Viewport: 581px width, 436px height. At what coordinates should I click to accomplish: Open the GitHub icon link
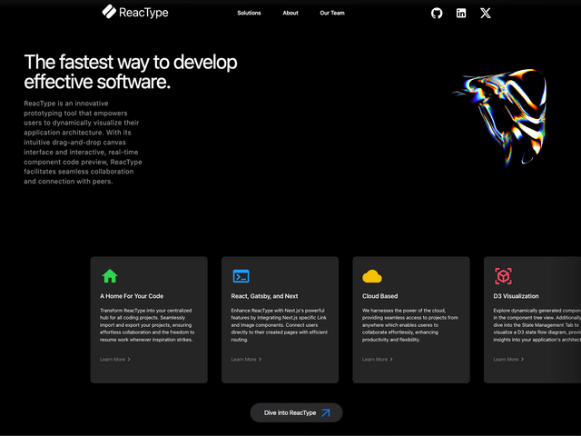(x=437, y=13)
